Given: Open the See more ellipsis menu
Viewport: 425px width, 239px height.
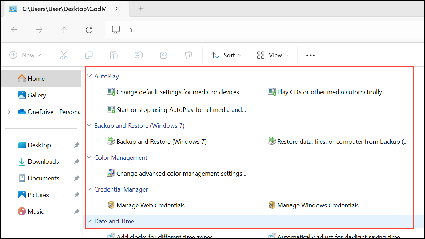Looking at the screenshot, I should click(x=311, y=55).
